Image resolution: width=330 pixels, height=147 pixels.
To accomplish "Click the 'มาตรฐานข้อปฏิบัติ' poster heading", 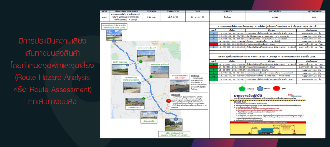I will point(247,96).
